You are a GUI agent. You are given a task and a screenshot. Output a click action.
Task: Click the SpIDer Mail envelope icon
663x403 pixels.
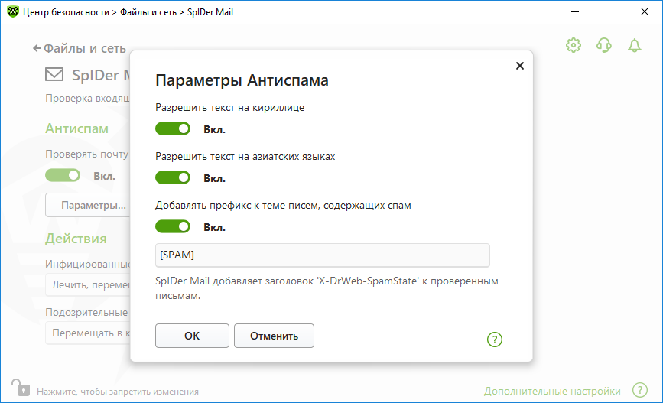pyautogui.click(x=54, y=74)
